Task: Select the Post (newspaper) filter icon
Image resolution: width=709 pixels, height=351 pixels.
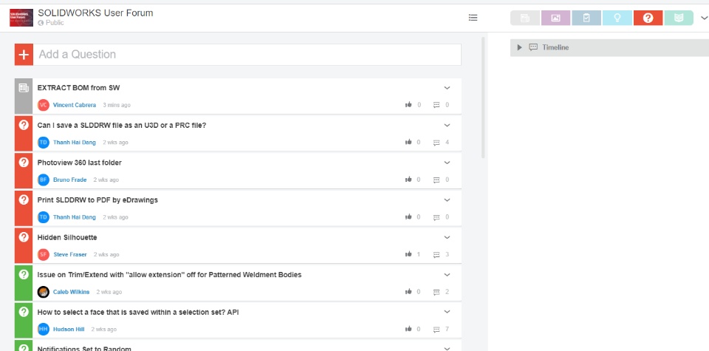Action: click(x=525, y=18)
